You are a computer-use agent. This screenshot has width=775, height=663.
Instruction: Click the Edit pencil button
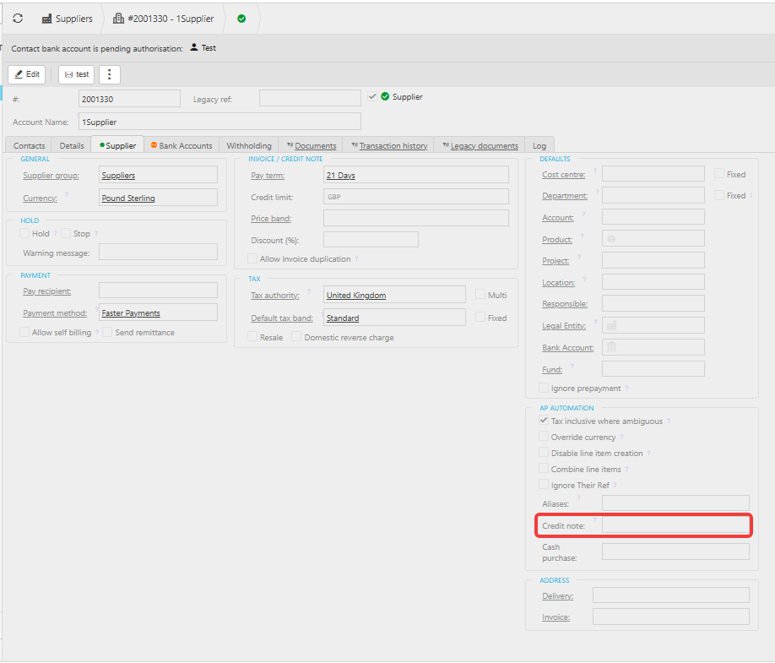pyautogui.click(x=27, y=74)
